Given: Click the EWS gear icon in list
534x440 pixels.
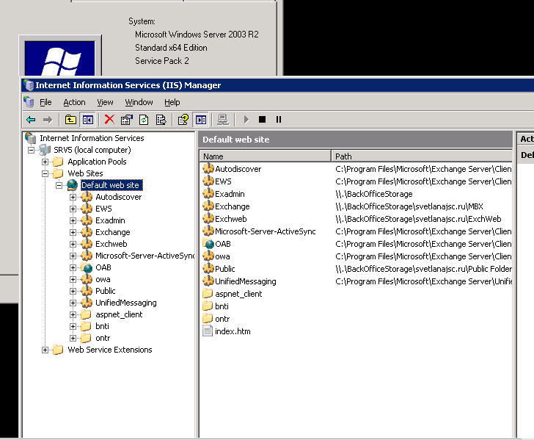Looking at the screenshot, I should click(x=208, y=181).
